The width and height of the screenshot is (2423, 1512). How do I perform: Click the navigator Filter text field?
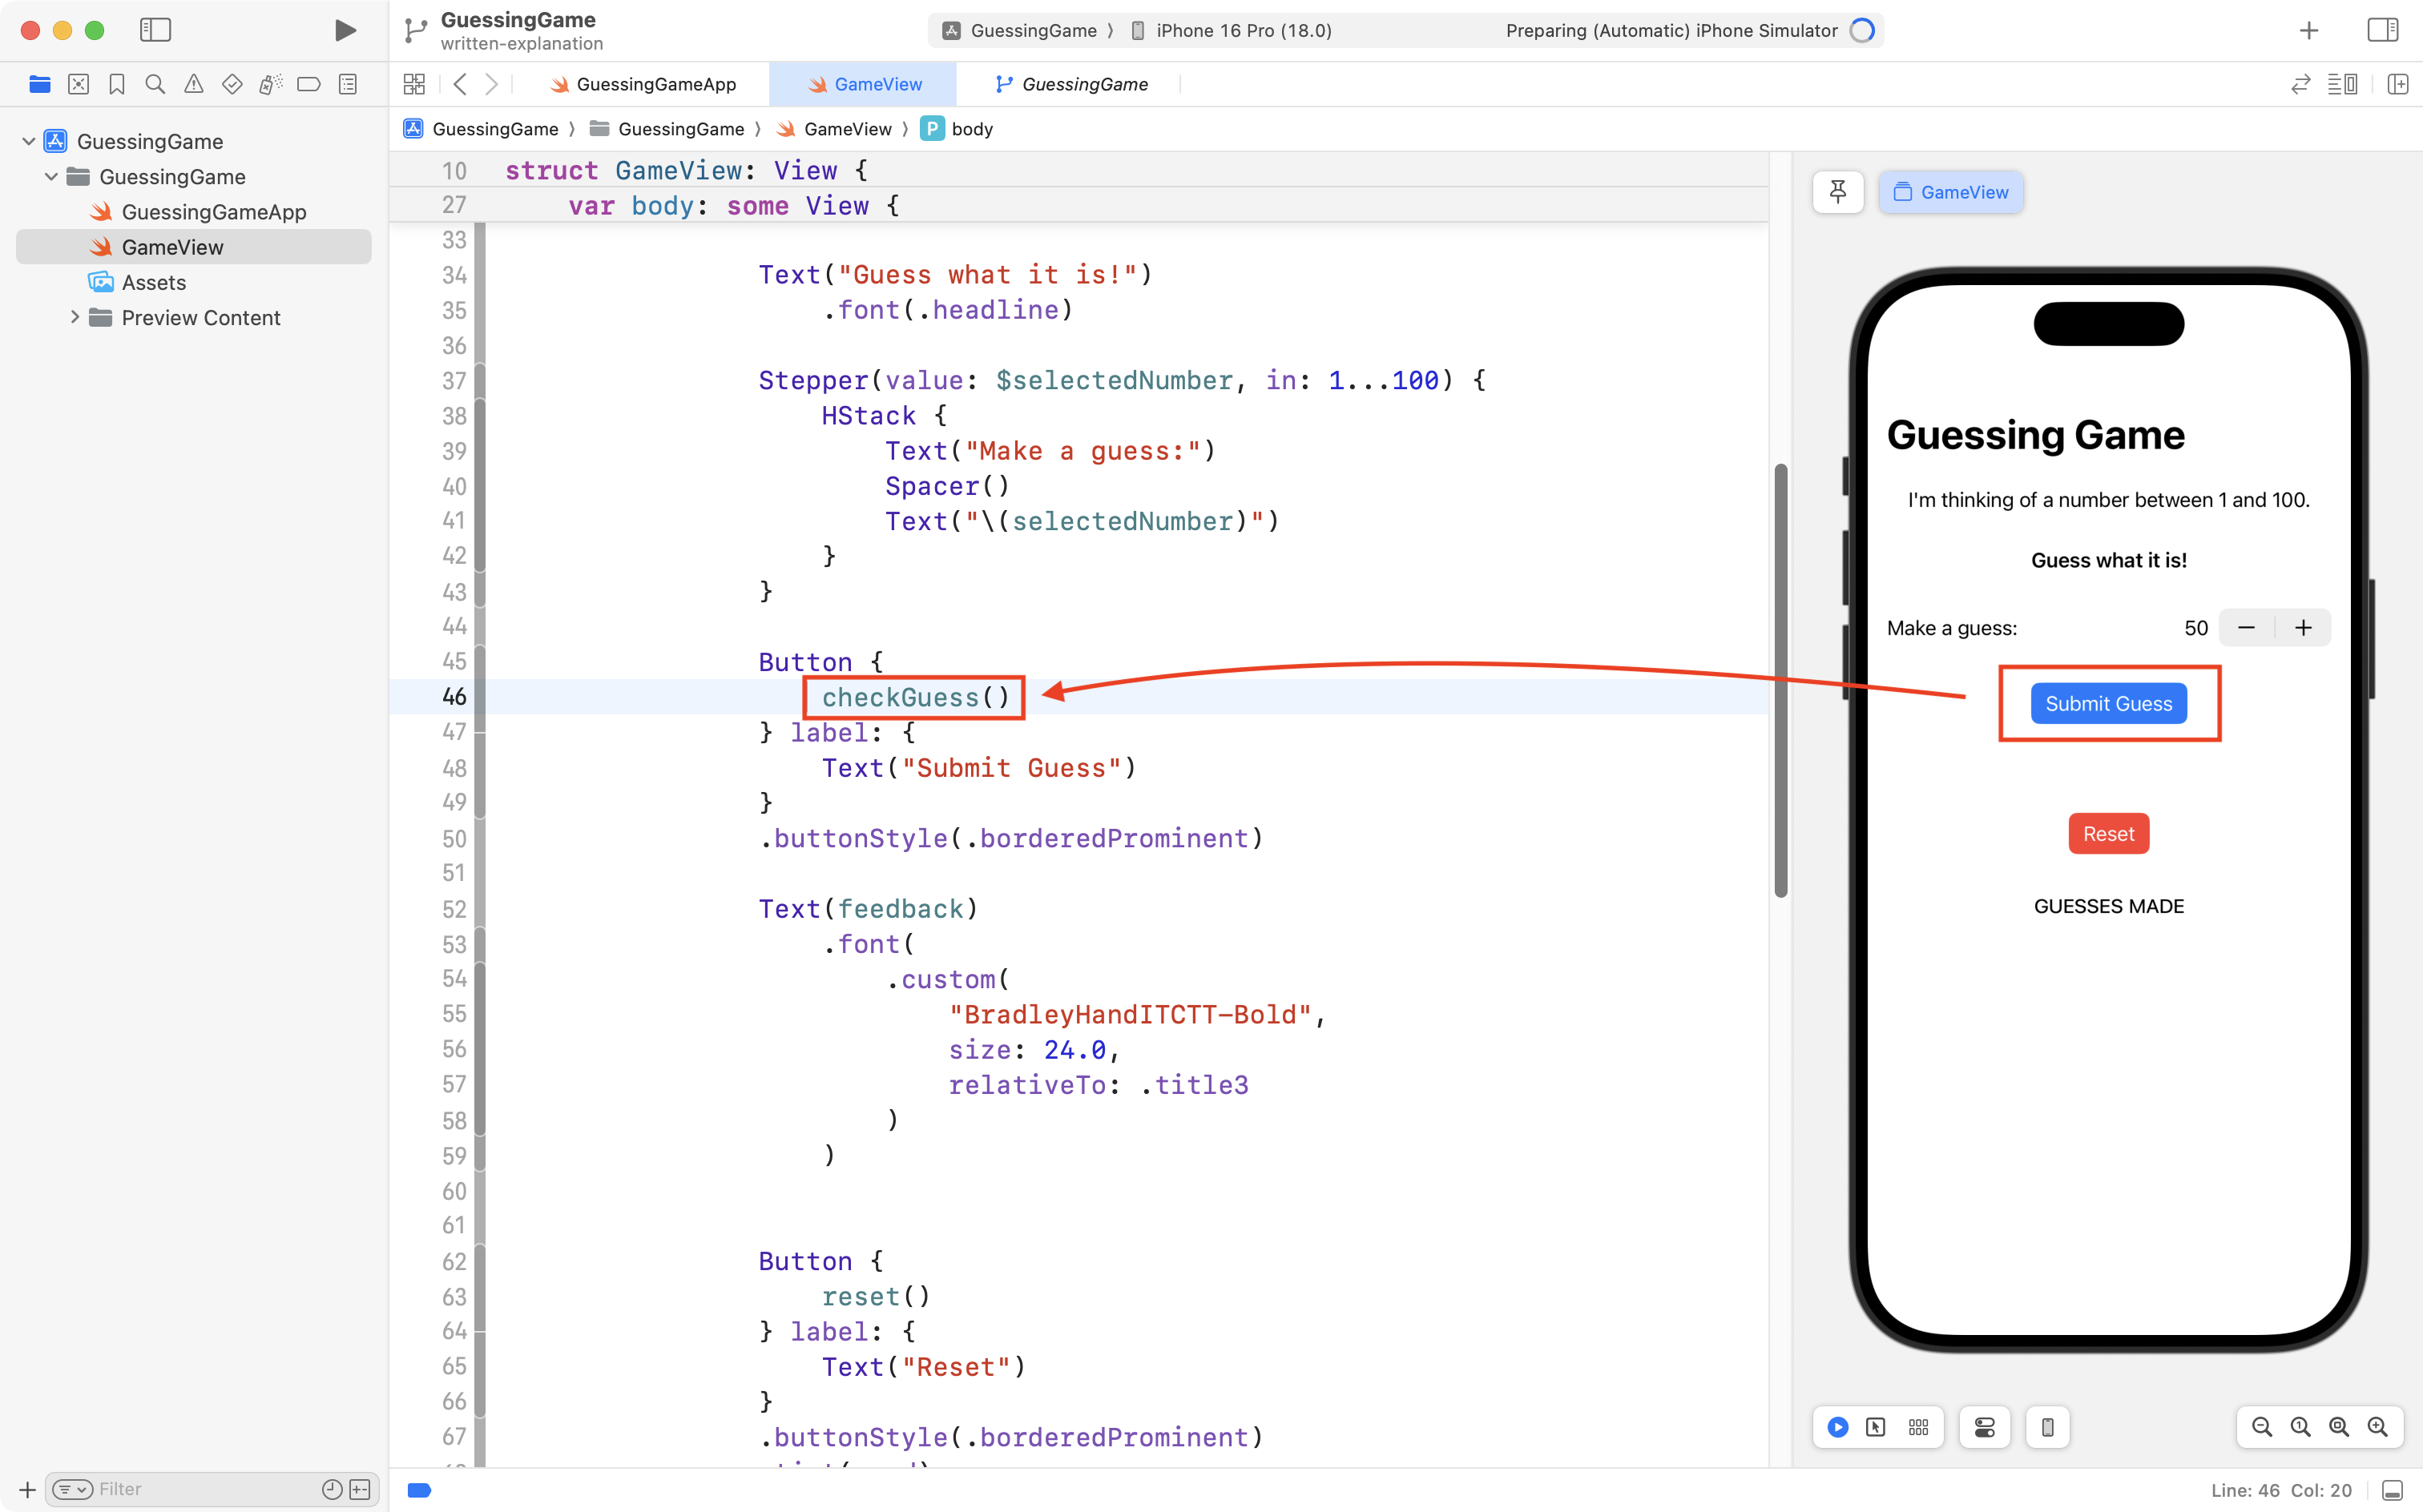[x=200, y=1489]
